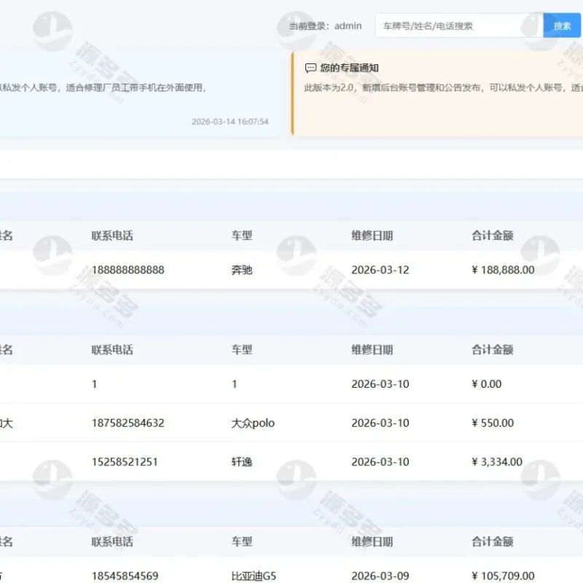This screenshot has width=583, height=583.
Task: Select the 比亚迪G5 car model cell
Action: tap(254, 576)
